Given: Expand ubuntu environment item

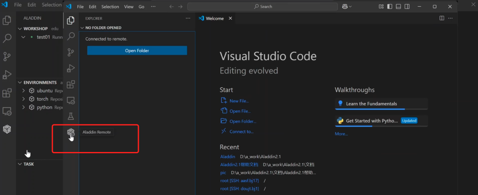Looking at the screenshot, I should tap(23, 91).
